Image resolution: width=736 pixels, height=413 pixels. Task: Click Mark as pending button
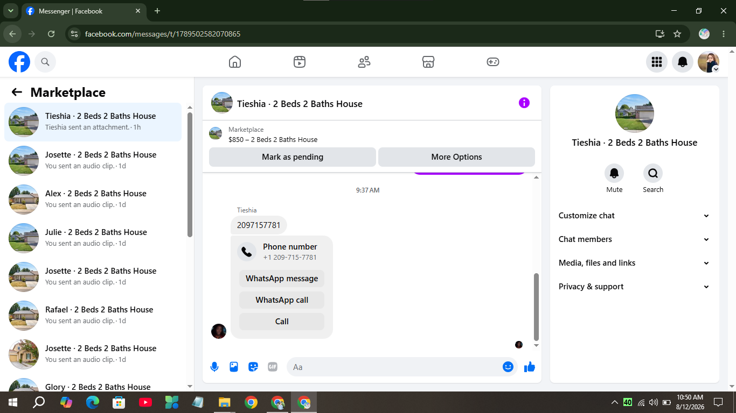(293, 157)
